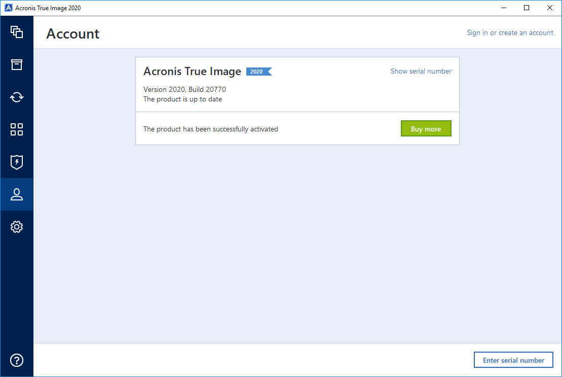This screenshot has height=377, width=562.
Task: Click the Account page heading
Action: click(x=72, y=33)
